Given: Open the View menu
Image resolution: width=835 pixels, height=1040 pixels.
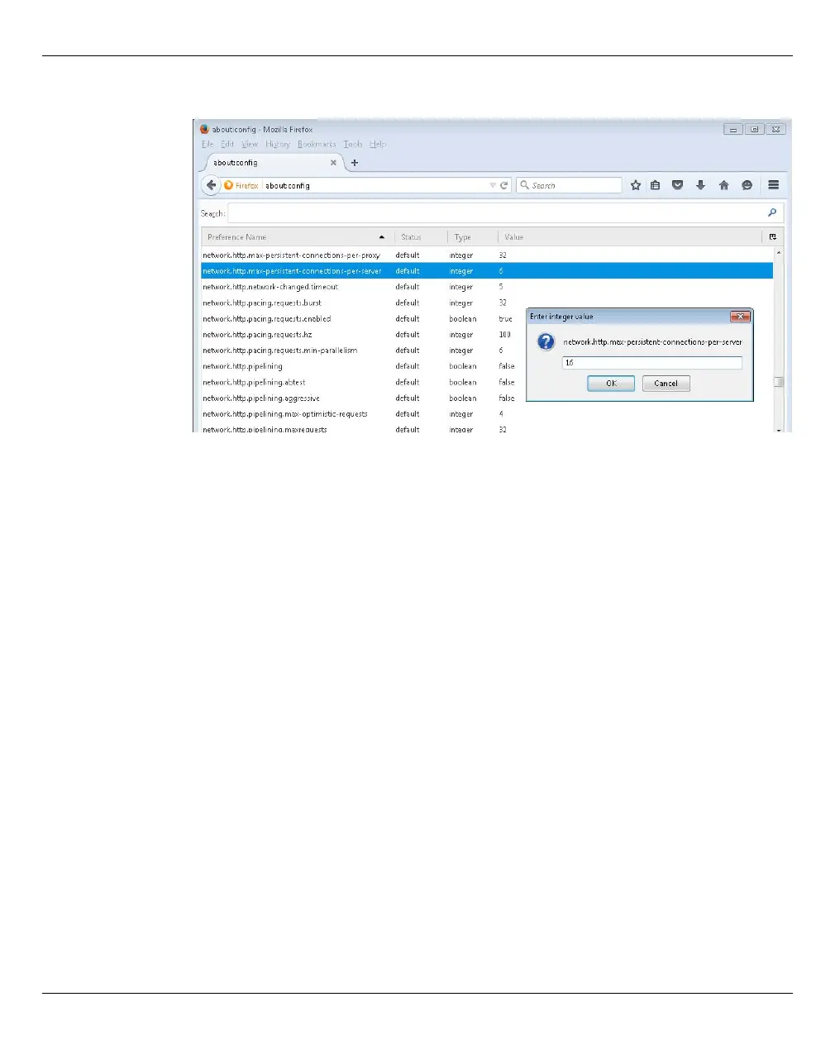Looking at the screenshot, I should tap(250, 144).
